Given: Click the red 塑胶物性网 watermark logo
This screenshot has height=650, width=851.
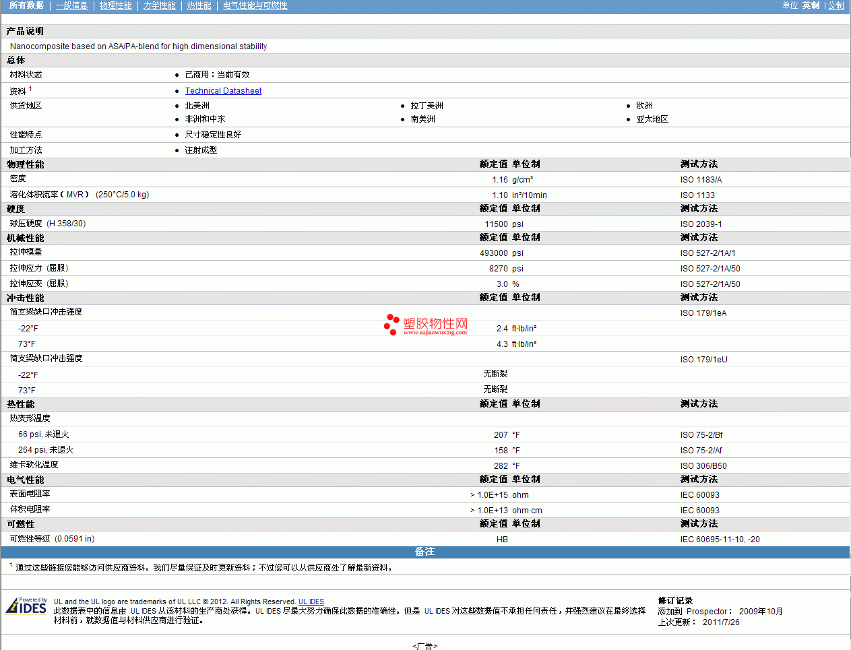Looking at the screenshot, I should coord(426,325).
